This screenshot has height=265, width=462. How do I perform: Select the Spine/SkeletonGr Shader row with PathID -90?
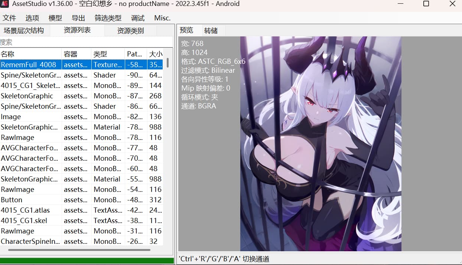pos(82,75)
